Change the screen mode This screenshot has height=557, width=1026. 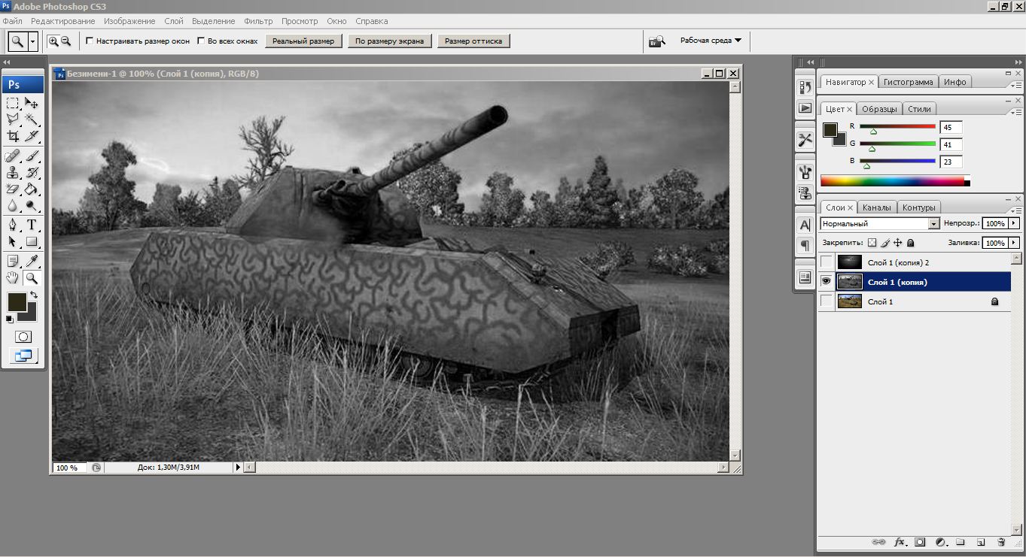[x=23, y=356]
